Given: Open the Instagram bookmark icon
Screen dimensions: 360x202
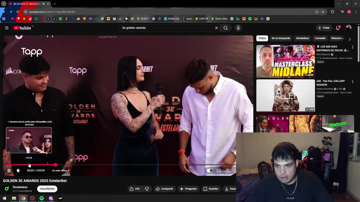Looking at the screenshot, I should pyautogui.click(x=30, y=19).
